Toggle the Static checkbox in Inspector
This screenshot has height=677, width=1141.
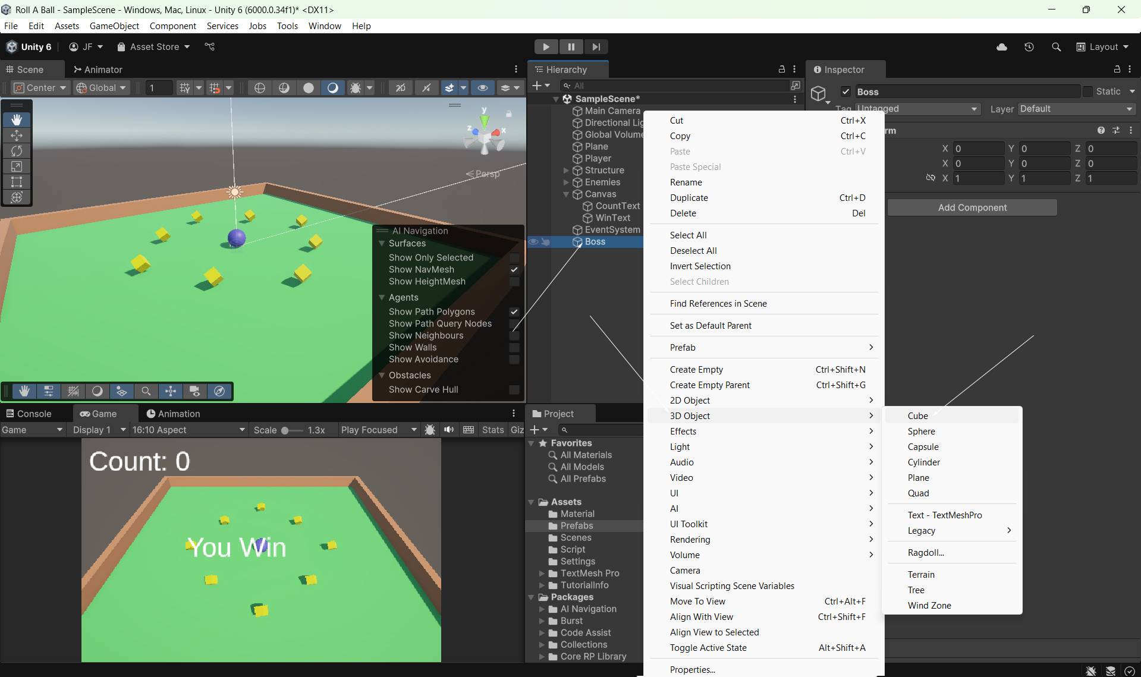[1088, 92]
